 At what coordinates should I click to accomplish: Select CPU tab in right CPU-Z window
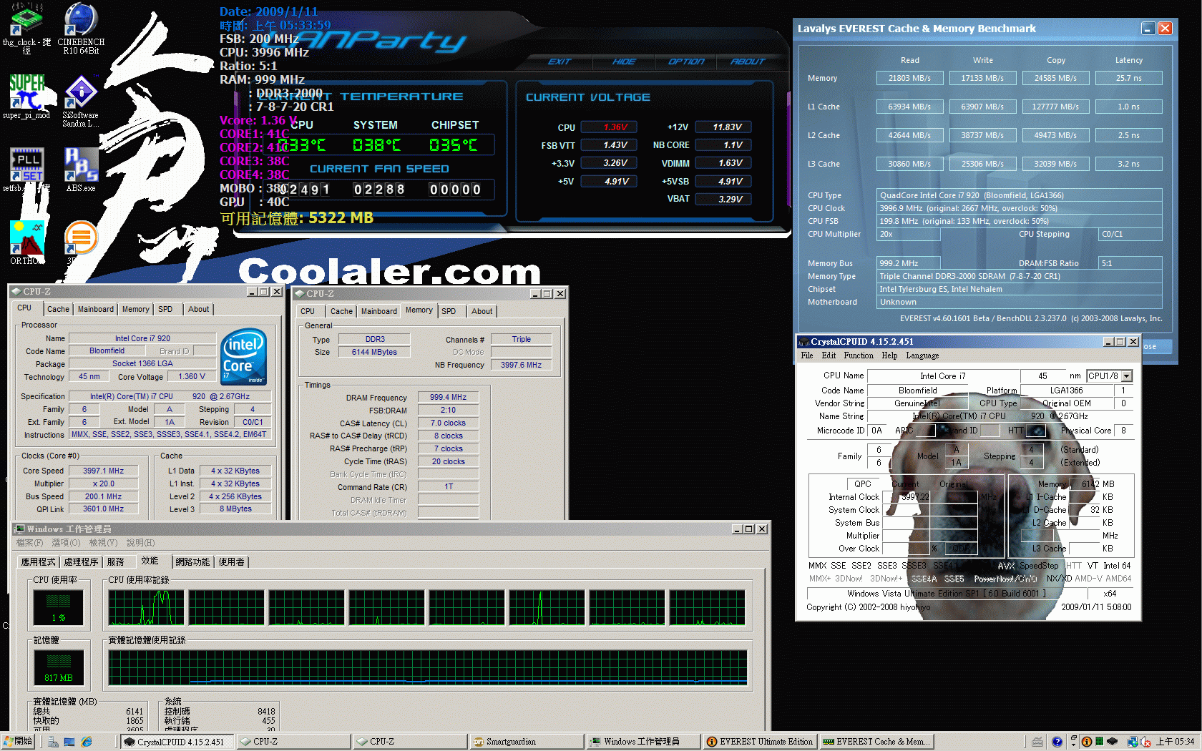pyautogui.click(x=308, y=311)
